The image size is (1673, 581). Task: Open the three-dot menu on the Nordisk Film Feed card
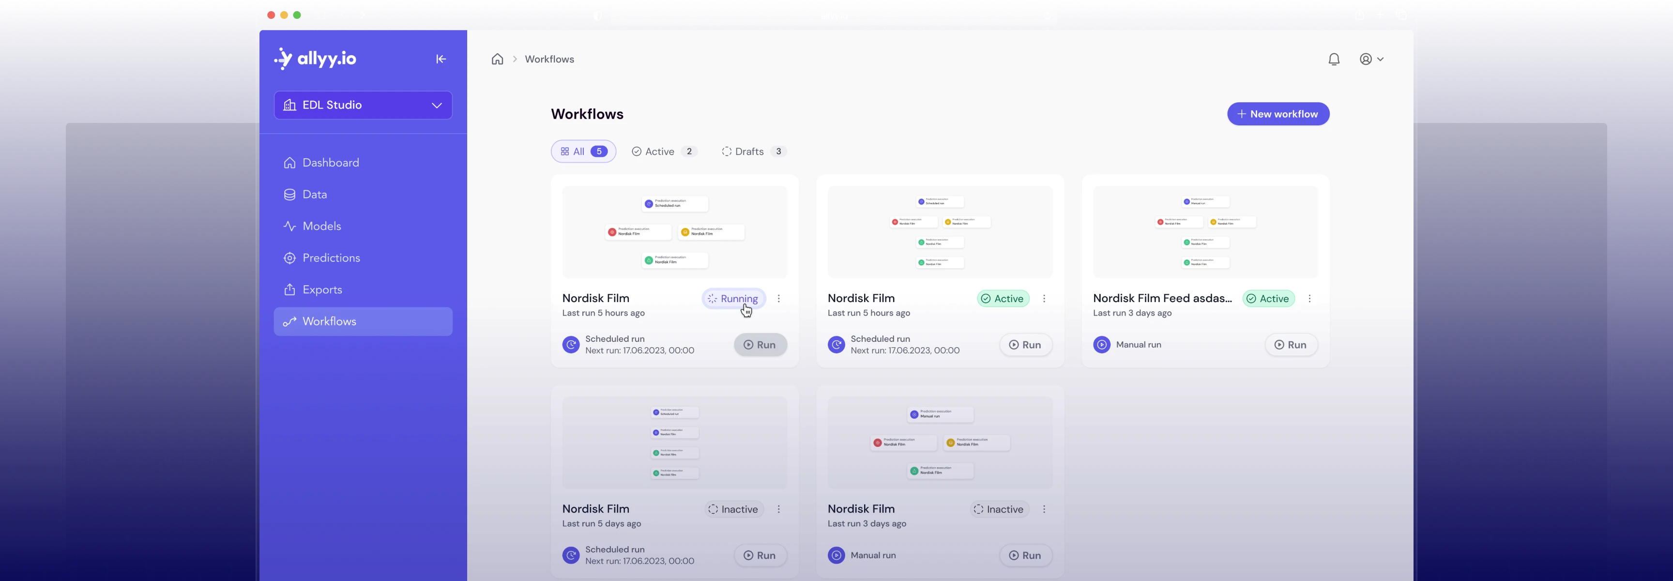click(x=1309, y=298)
